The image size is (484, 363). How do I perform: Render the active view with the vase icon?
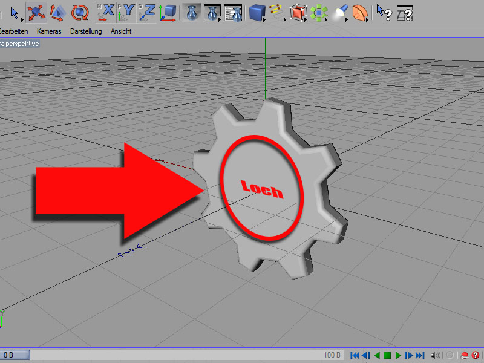[x=192, y=13]
